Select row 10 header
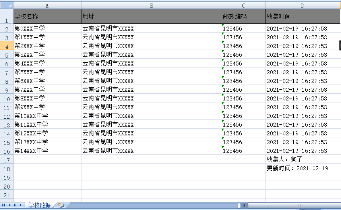Image resolution: width=341 pixels, height=210 pixels. click(7, 98)
